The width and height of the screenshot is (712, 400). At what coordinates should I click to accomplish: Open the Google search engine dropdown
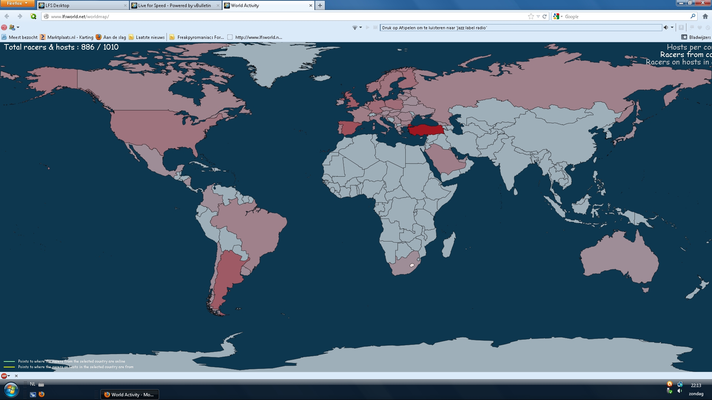[x=557, y=16]
